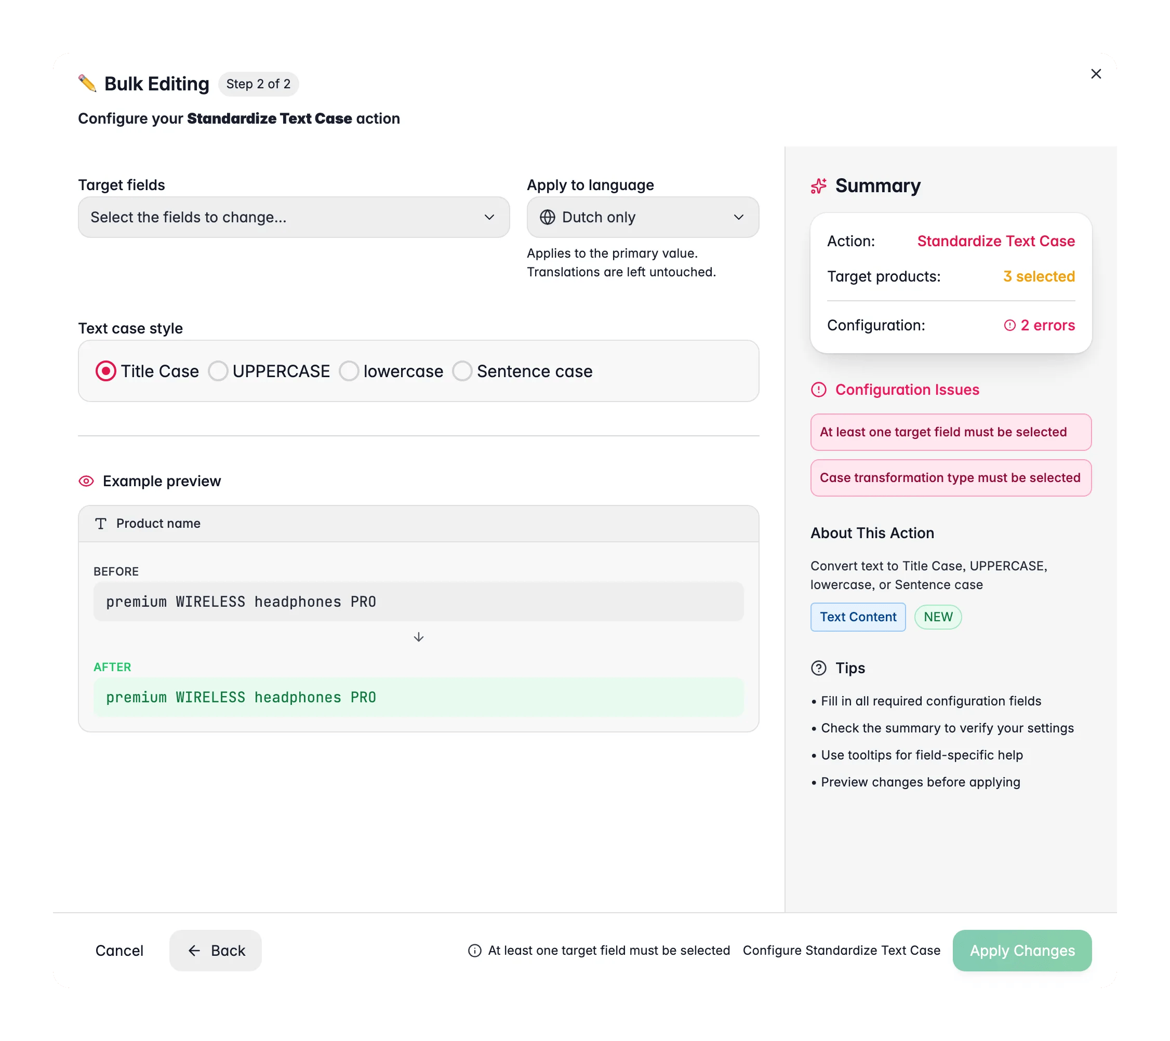Viewport: 1170px width, 1041px height.
Task: Click the error icon beside 2 errors
Action: click(1009, 325)
